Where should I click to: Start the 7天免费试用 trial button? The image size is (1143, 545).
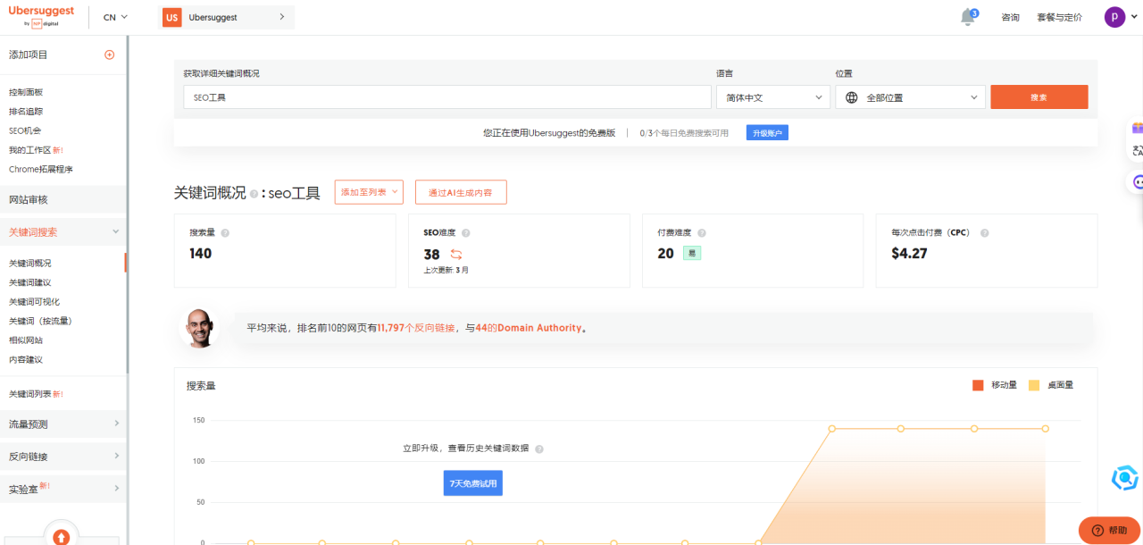[473, 483]
